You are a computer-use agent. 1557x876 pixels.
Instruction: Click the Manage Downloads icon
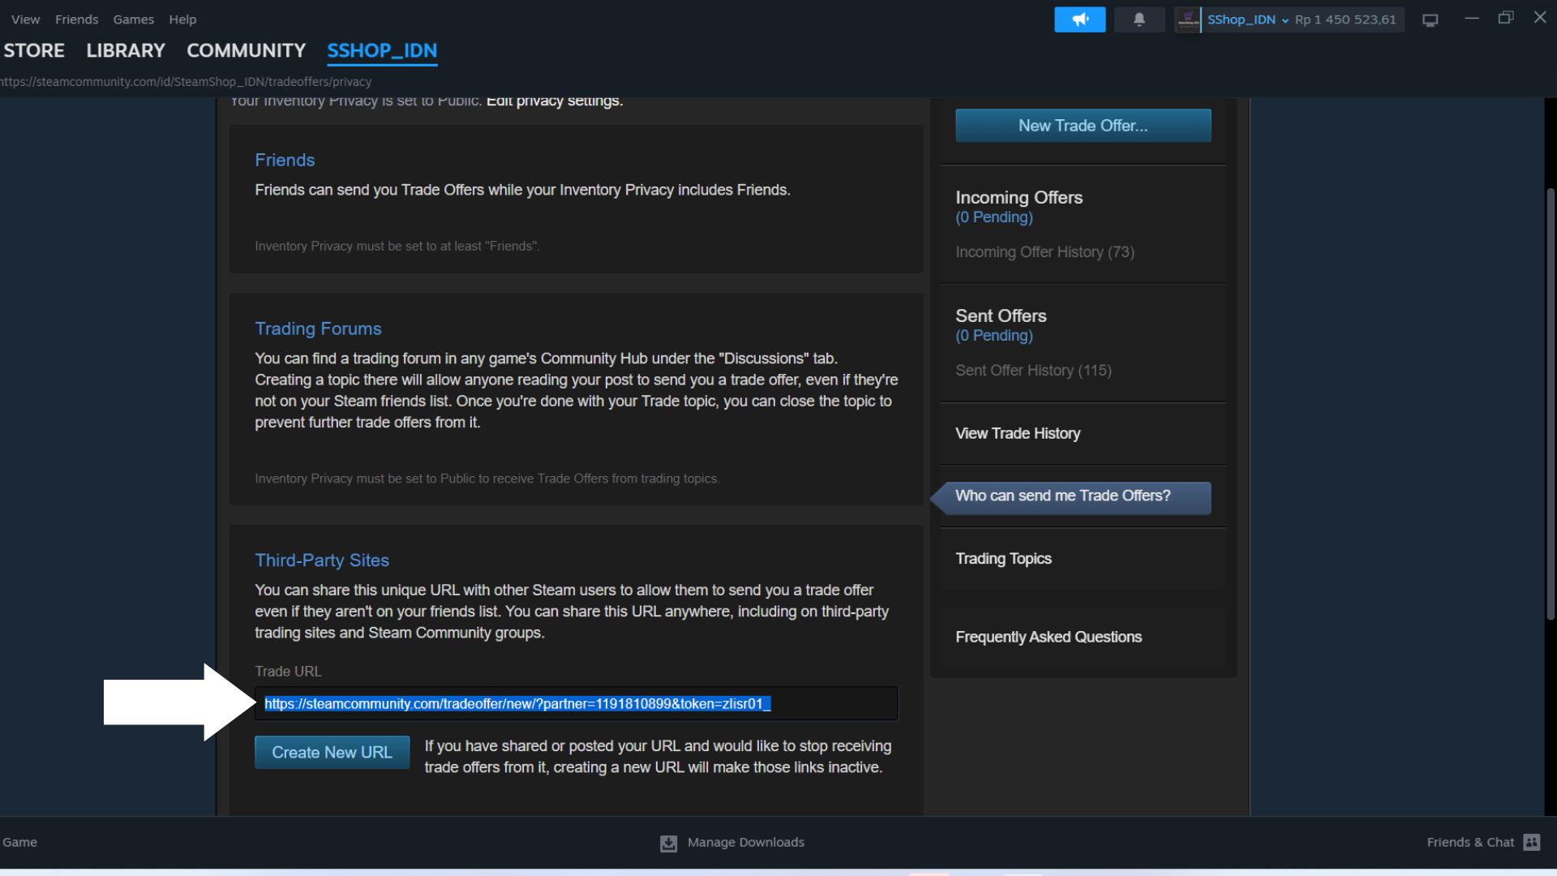[x=668, y=843]
